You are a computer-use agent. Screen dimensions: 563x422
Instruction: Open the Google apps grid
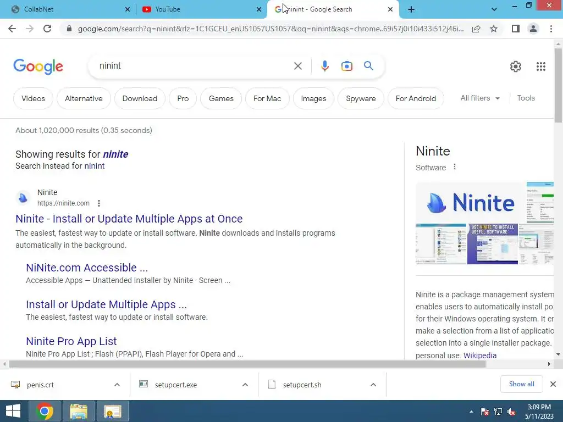541,66
